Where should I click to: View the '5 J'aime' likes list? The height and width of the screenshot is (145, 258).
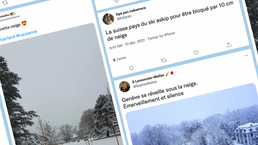[x=120, y=59]
